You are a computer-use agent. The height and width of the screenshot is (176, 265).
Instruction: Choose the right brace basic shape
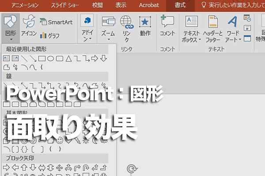coord(60,149)
